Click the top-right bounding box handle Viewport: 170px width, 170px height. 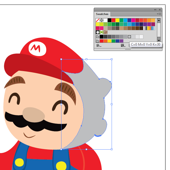click(112, 59)
